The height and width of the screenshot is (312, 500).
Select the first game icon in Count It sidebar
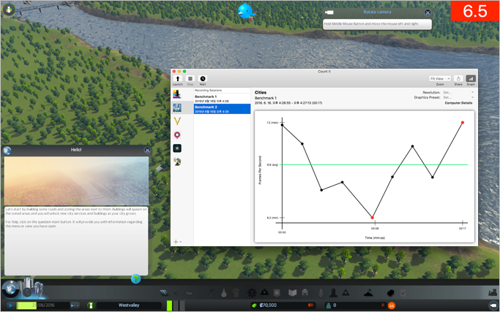click(177, 94)
